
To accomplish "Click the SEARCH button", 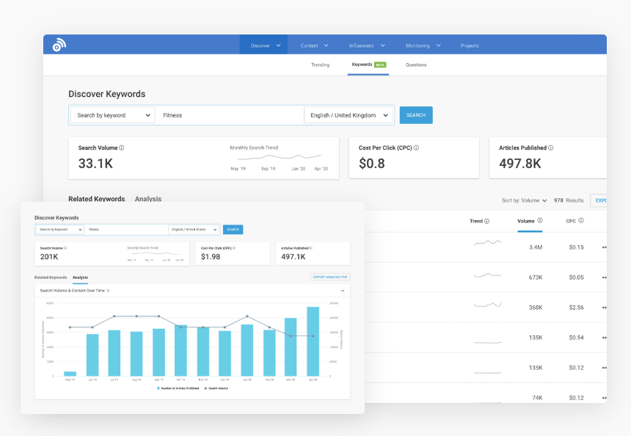I will (x=415, y=115).
